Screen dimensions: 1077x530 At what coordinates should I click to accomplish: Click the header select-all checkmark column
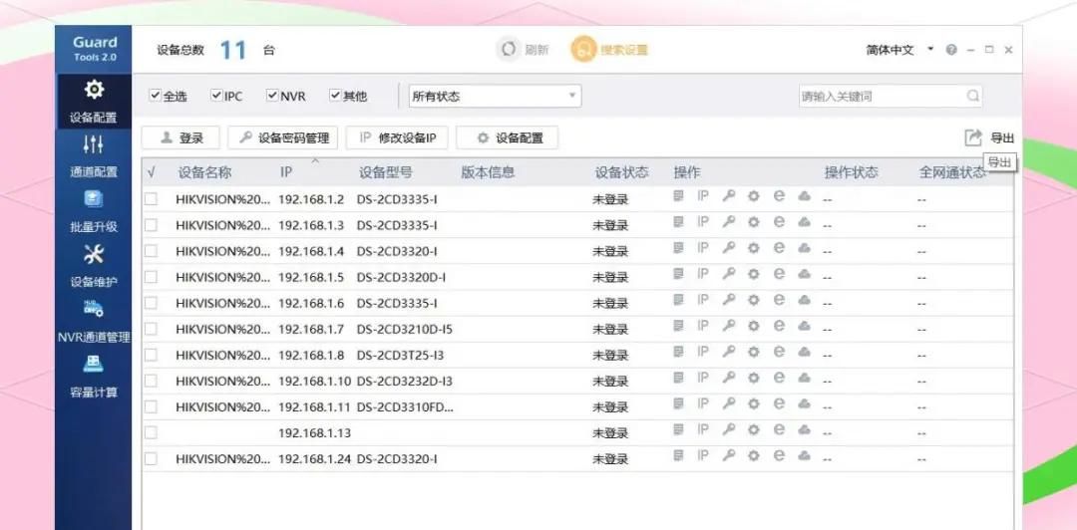pos(152,172)
